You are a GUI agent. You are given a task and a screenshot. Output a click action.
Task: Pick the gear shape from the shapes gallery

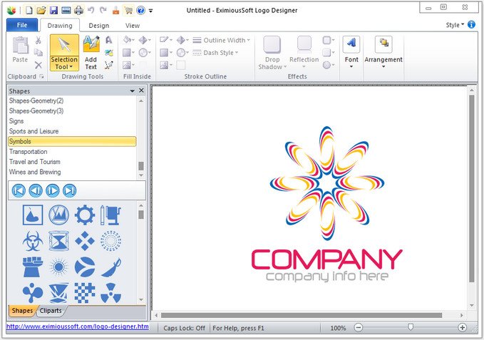tap(85, 215)
